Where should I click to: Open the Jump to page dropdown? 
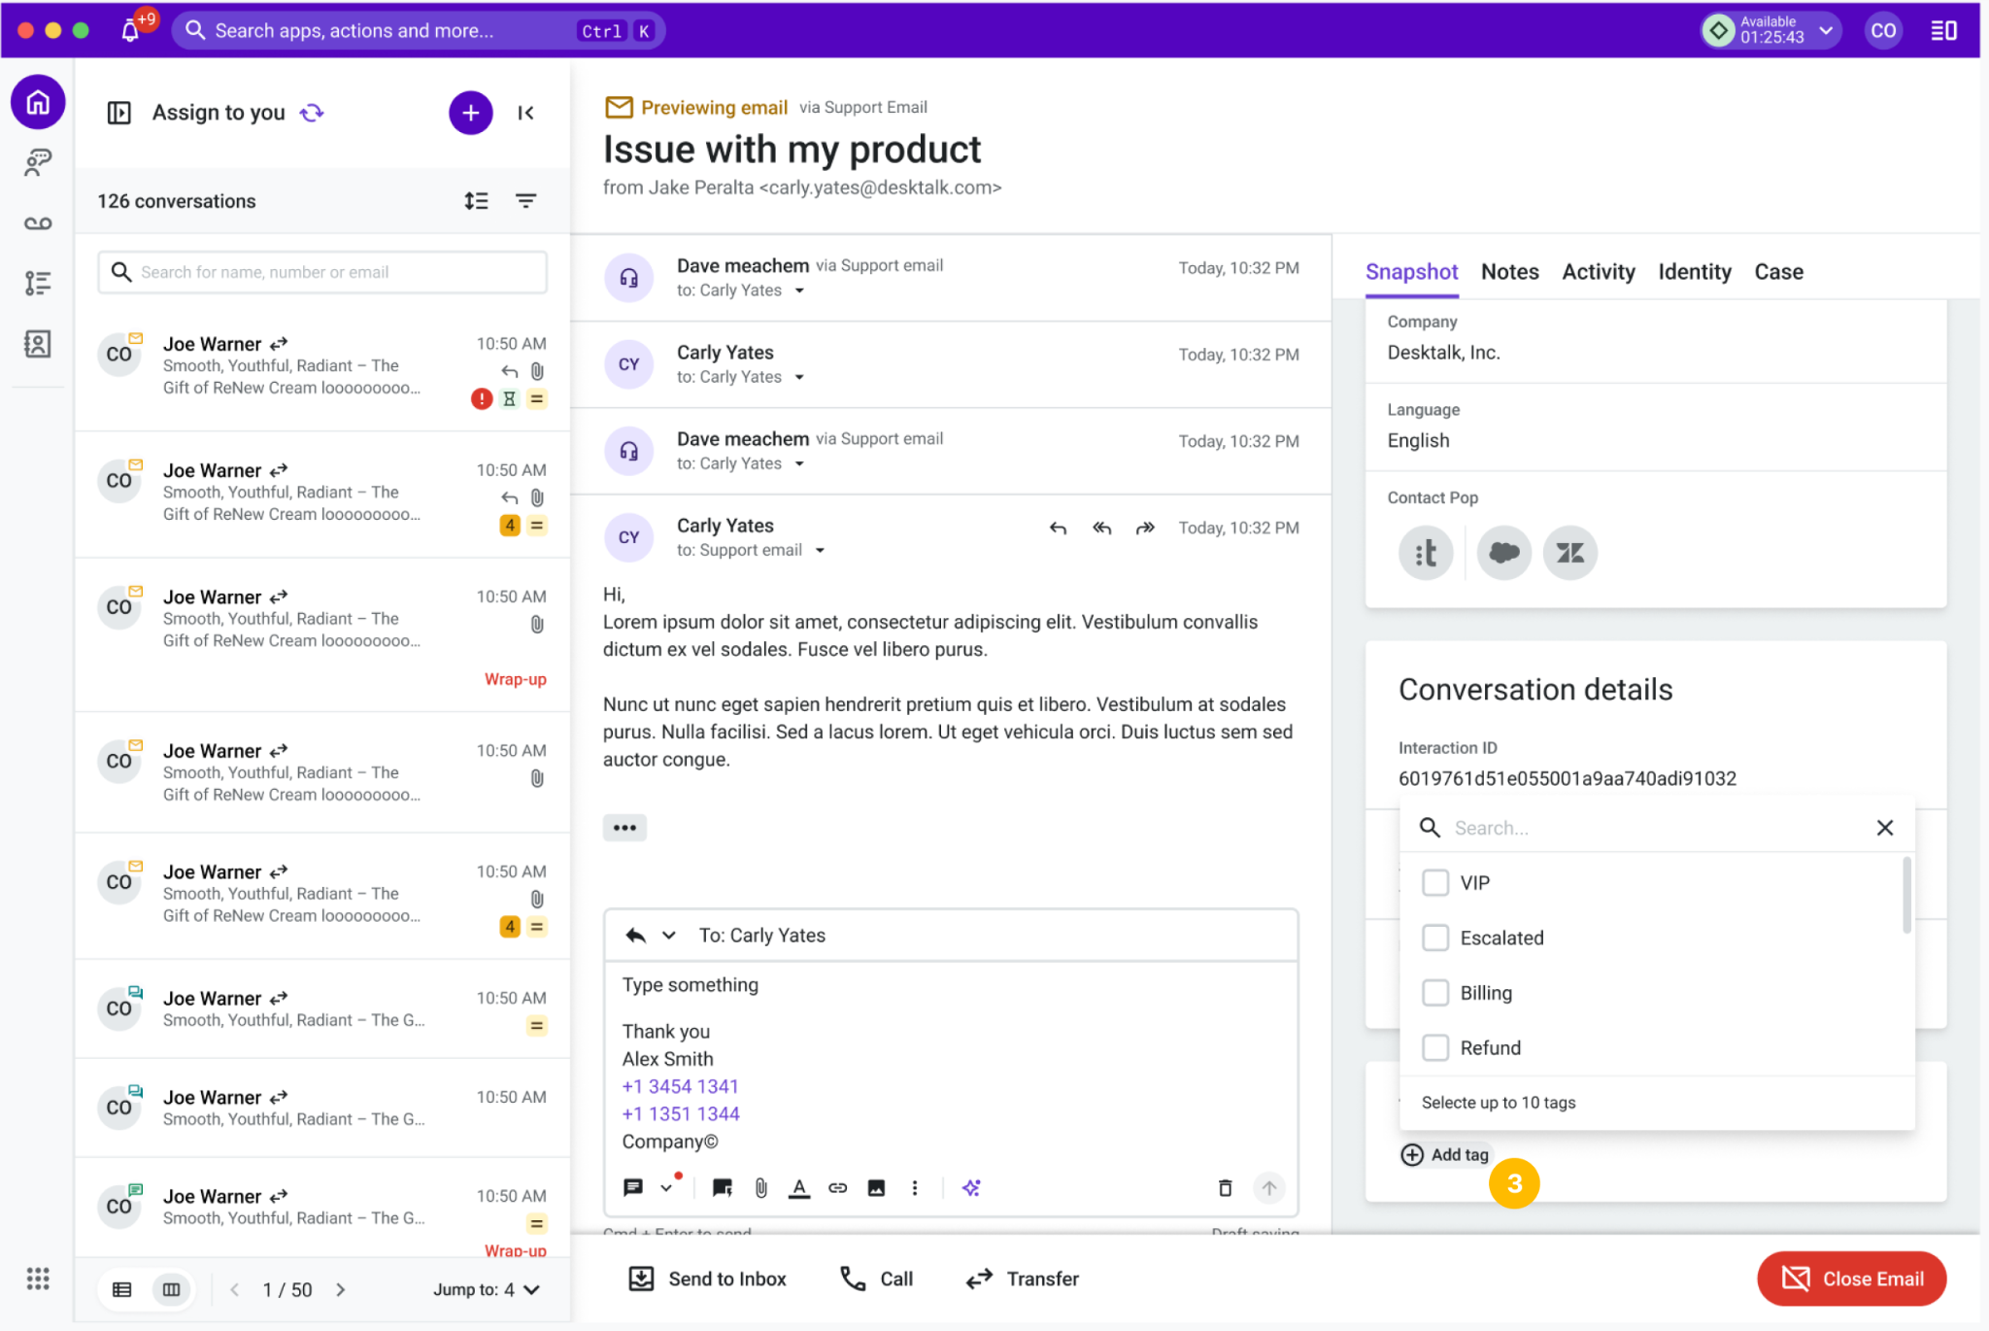pyautogui.click(x=487, y=1289)
